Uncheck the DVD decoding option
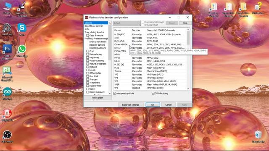The width and height of the screenshot is (269, 151). click(153, 93)
